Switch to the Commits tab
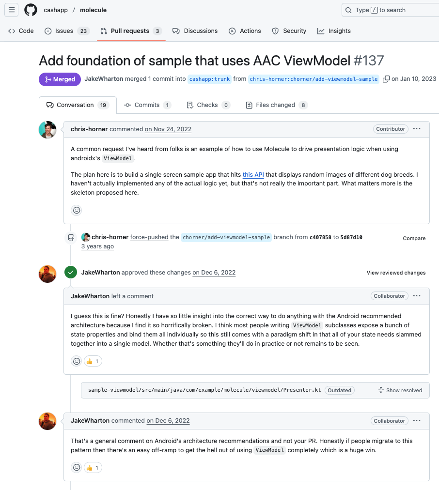This screenshot has width=439, height=490. click(x=148, y=105)
